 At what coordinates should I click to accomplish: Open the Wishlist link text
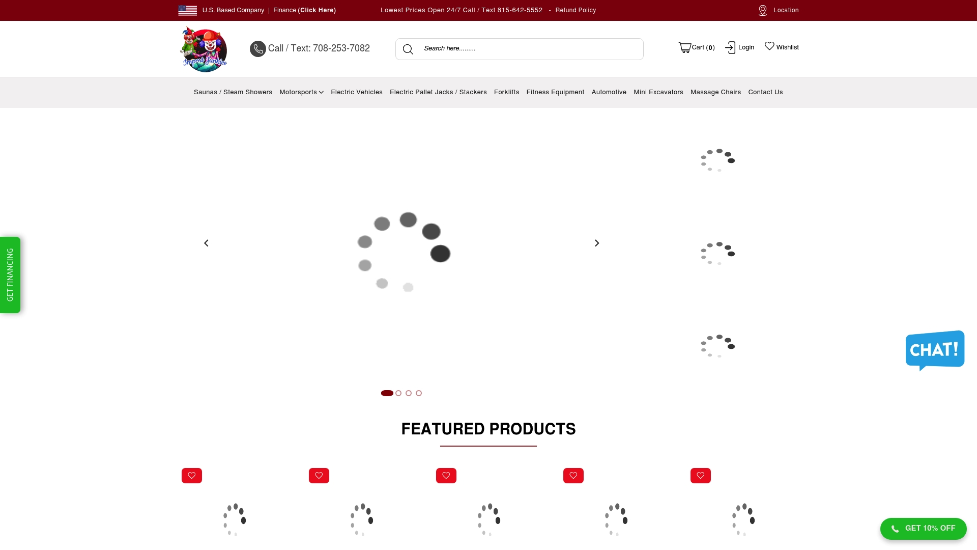tap(788, 47)
